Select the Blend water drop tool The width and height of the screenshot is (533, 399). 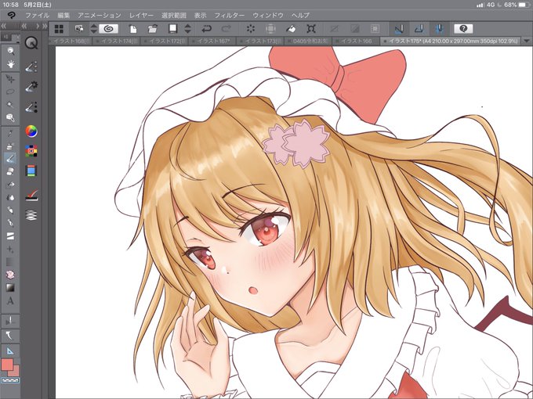(x=10, y=197)
